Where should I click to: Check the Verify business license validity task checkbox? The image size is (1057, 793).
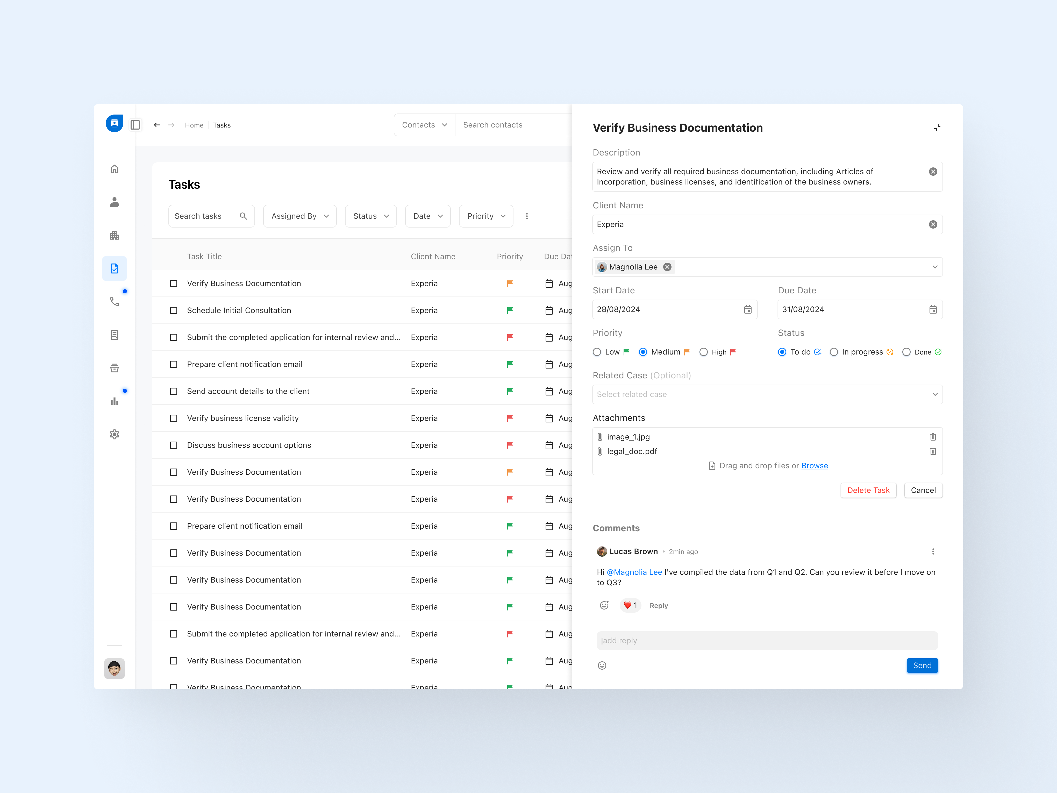174,418
